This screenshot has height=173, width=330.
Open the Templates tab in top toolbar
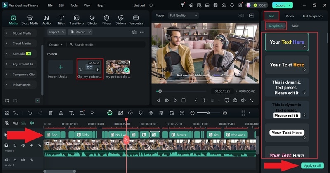click(136, 20)
